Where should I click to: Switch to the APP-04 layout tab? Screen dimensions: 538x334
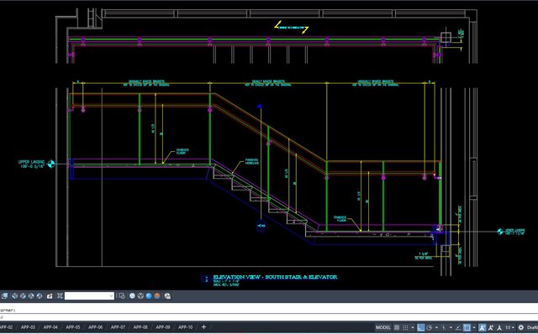pyautogui.click(x=50, y=327)
